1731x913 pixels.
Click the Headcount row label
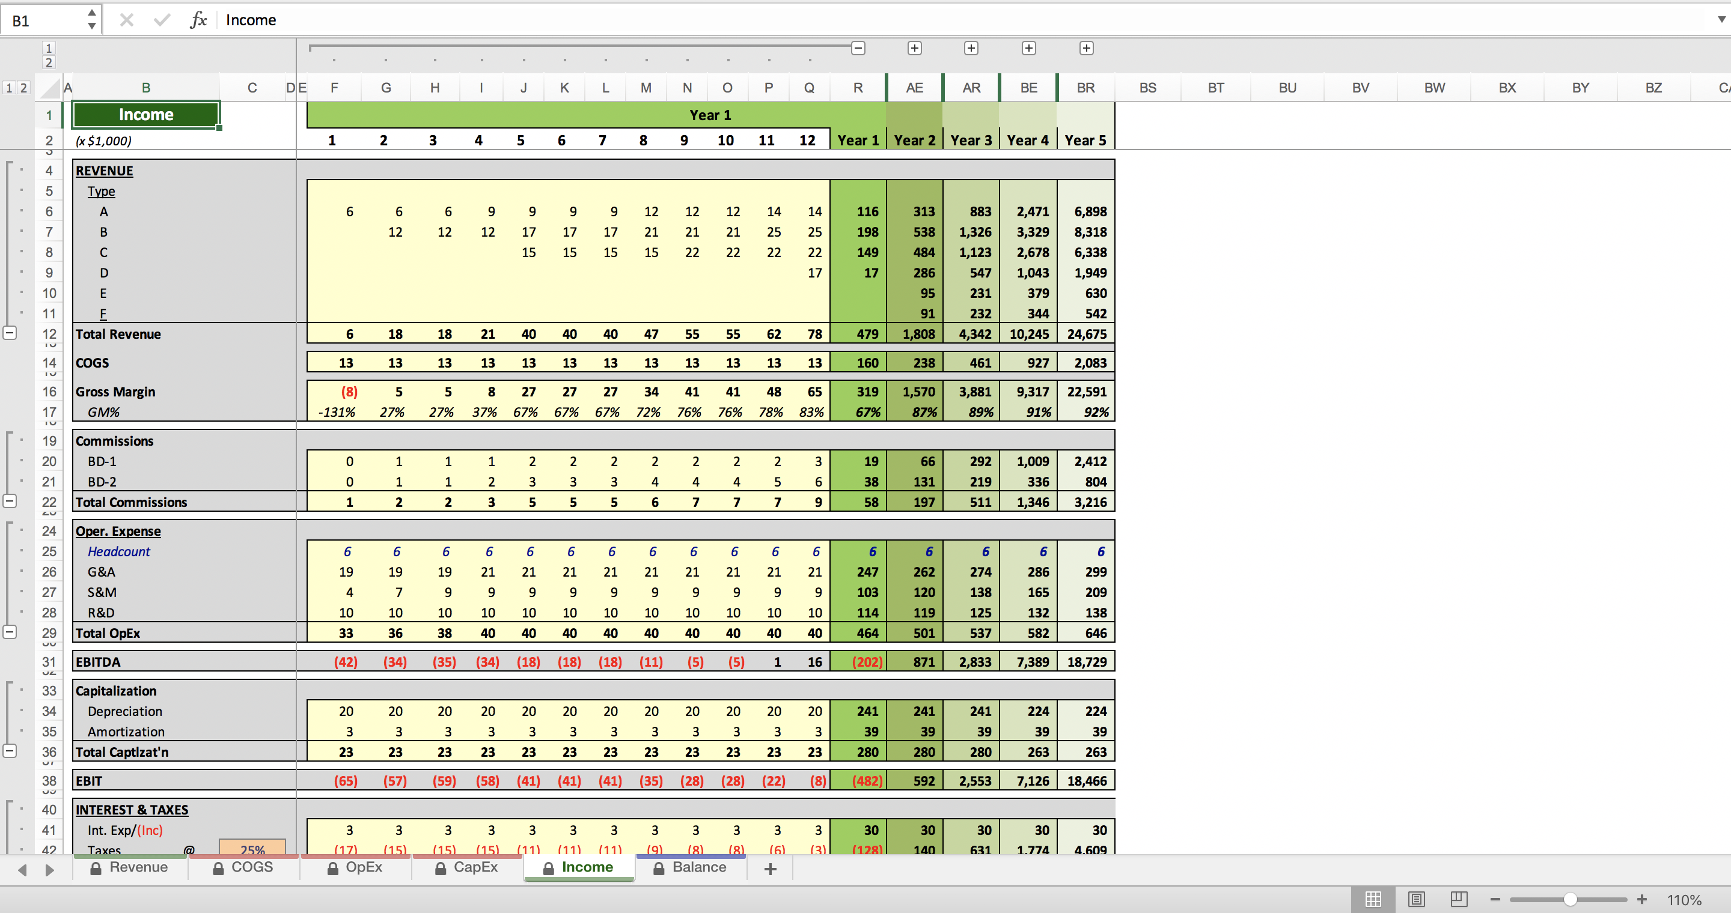(119, 551)
